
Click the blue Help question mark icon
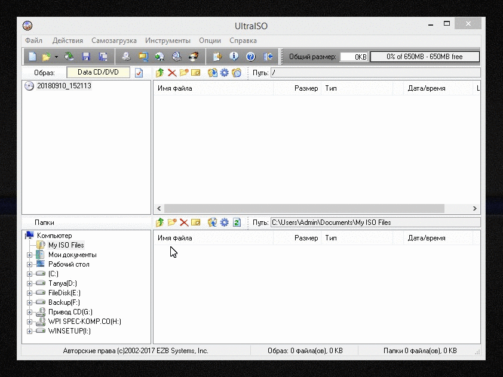(250, 57)
